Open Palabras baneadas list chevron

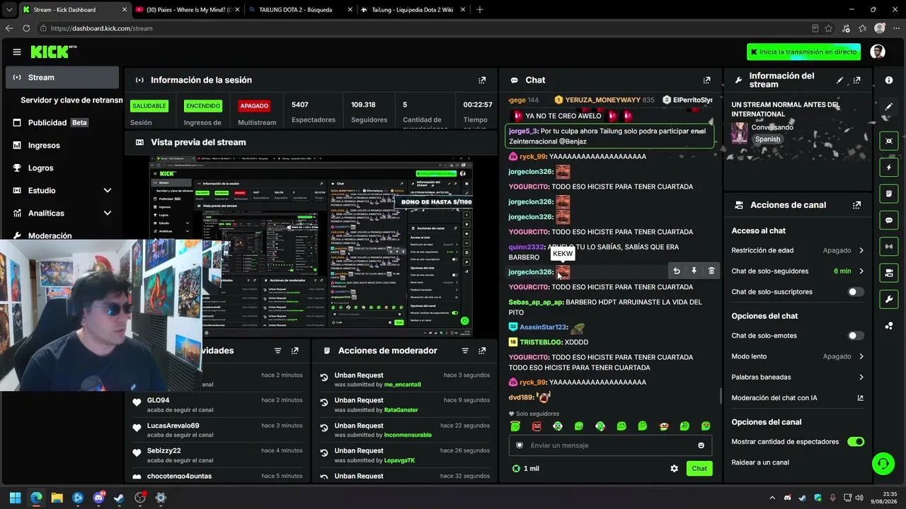(x=861, y=377)
